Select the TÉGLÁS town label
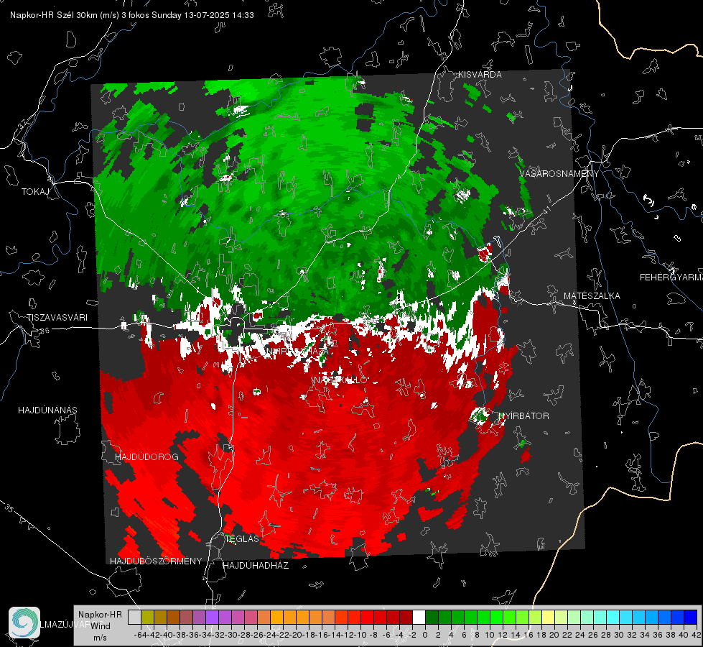Image resolution: width=703 pixels, height=647 pixels. click(242, 538)
